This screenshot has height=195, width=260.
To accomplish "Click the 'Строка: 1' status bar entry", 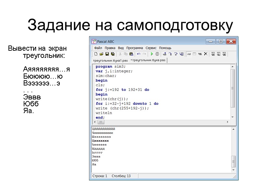I will 100,176.
